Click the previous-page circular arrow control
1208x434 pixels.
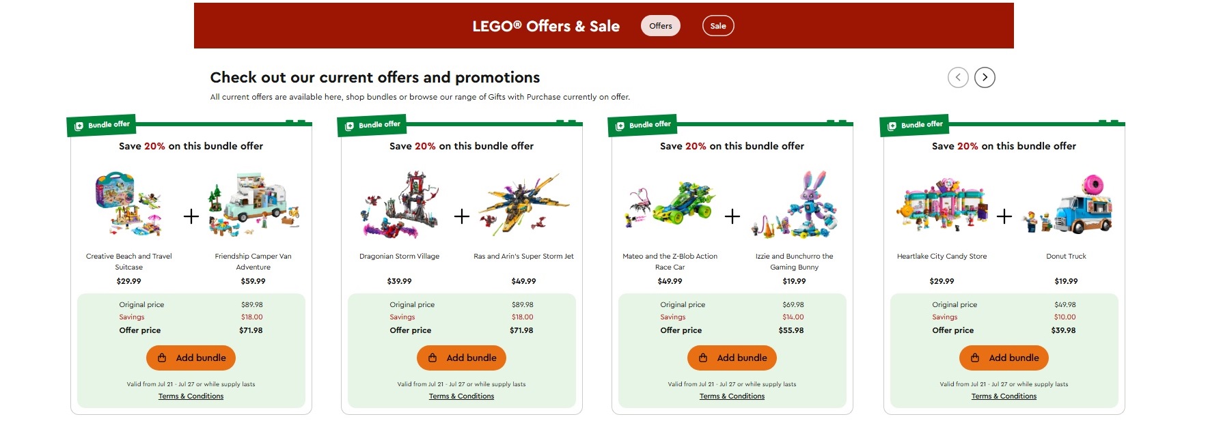click(x=958, y=77)
